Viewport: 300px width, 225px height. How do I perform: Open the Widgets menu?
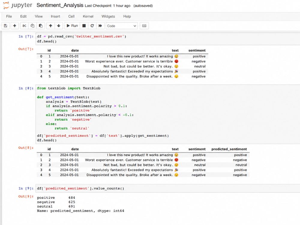(108, 16)
